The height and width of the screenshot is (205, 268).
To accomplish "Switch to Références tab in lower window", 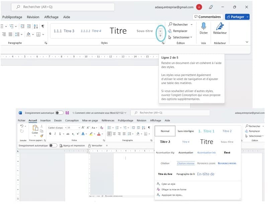I will click(108, 121).
